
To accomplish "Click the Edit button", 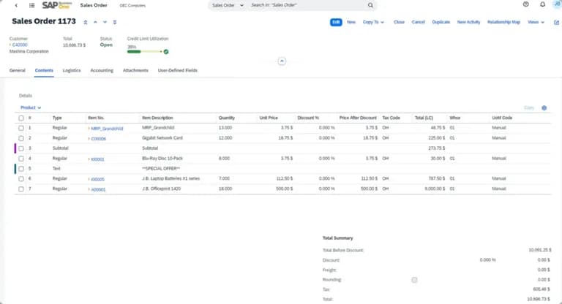I will 336,22.
